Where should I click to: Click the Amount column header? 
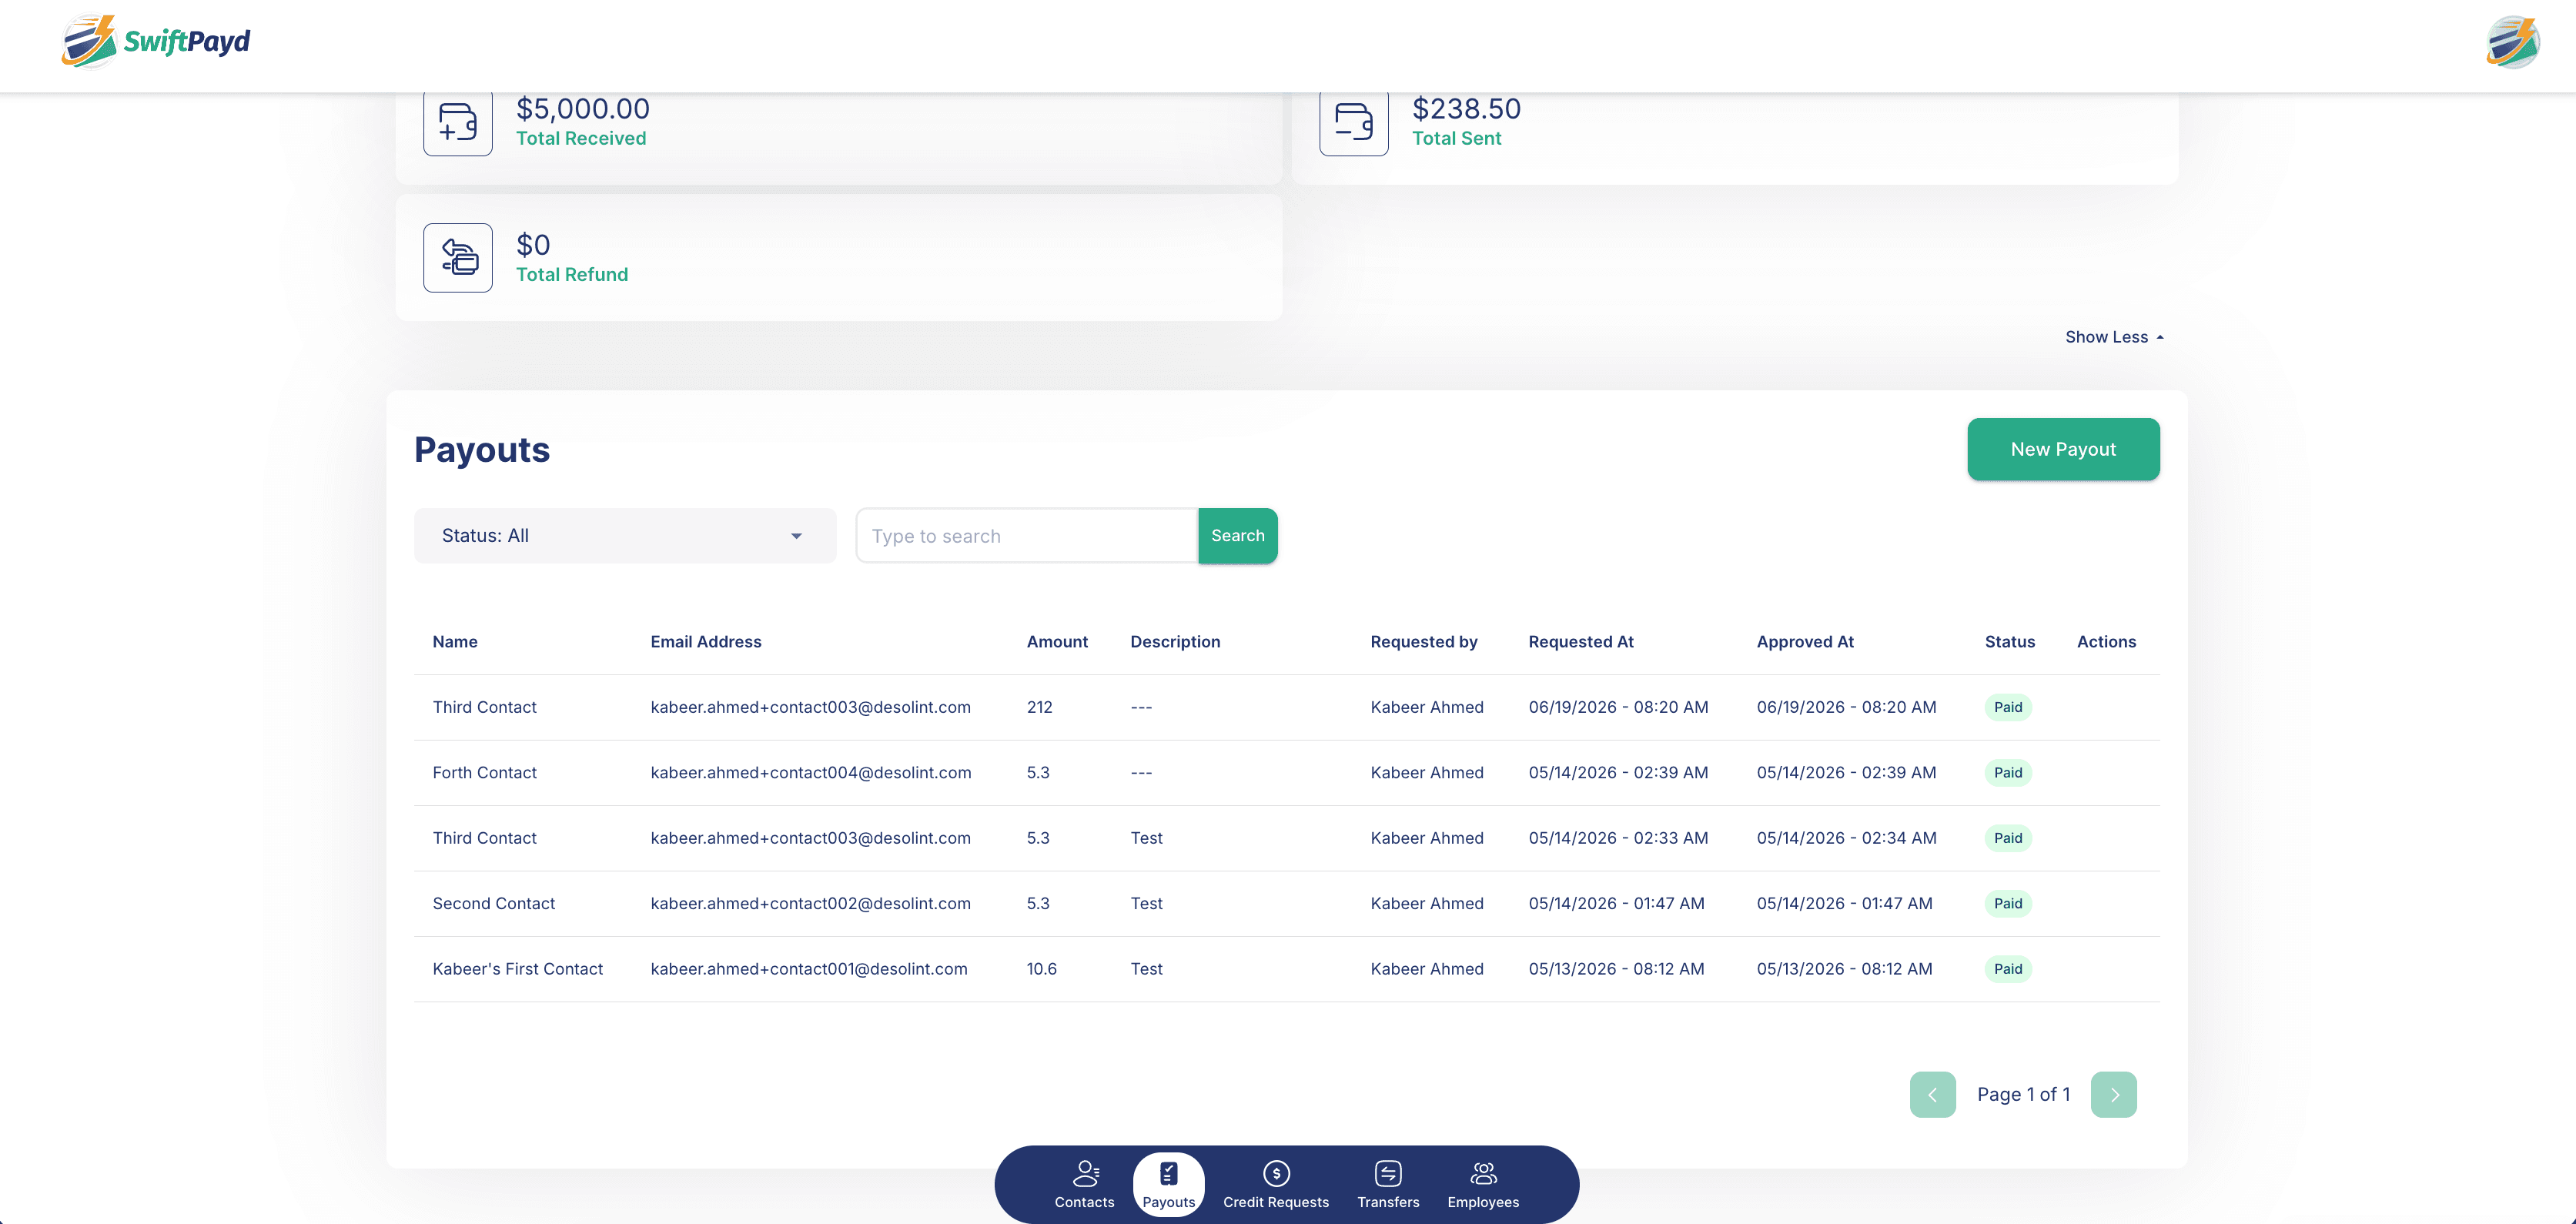click(x=1057, y=642)
